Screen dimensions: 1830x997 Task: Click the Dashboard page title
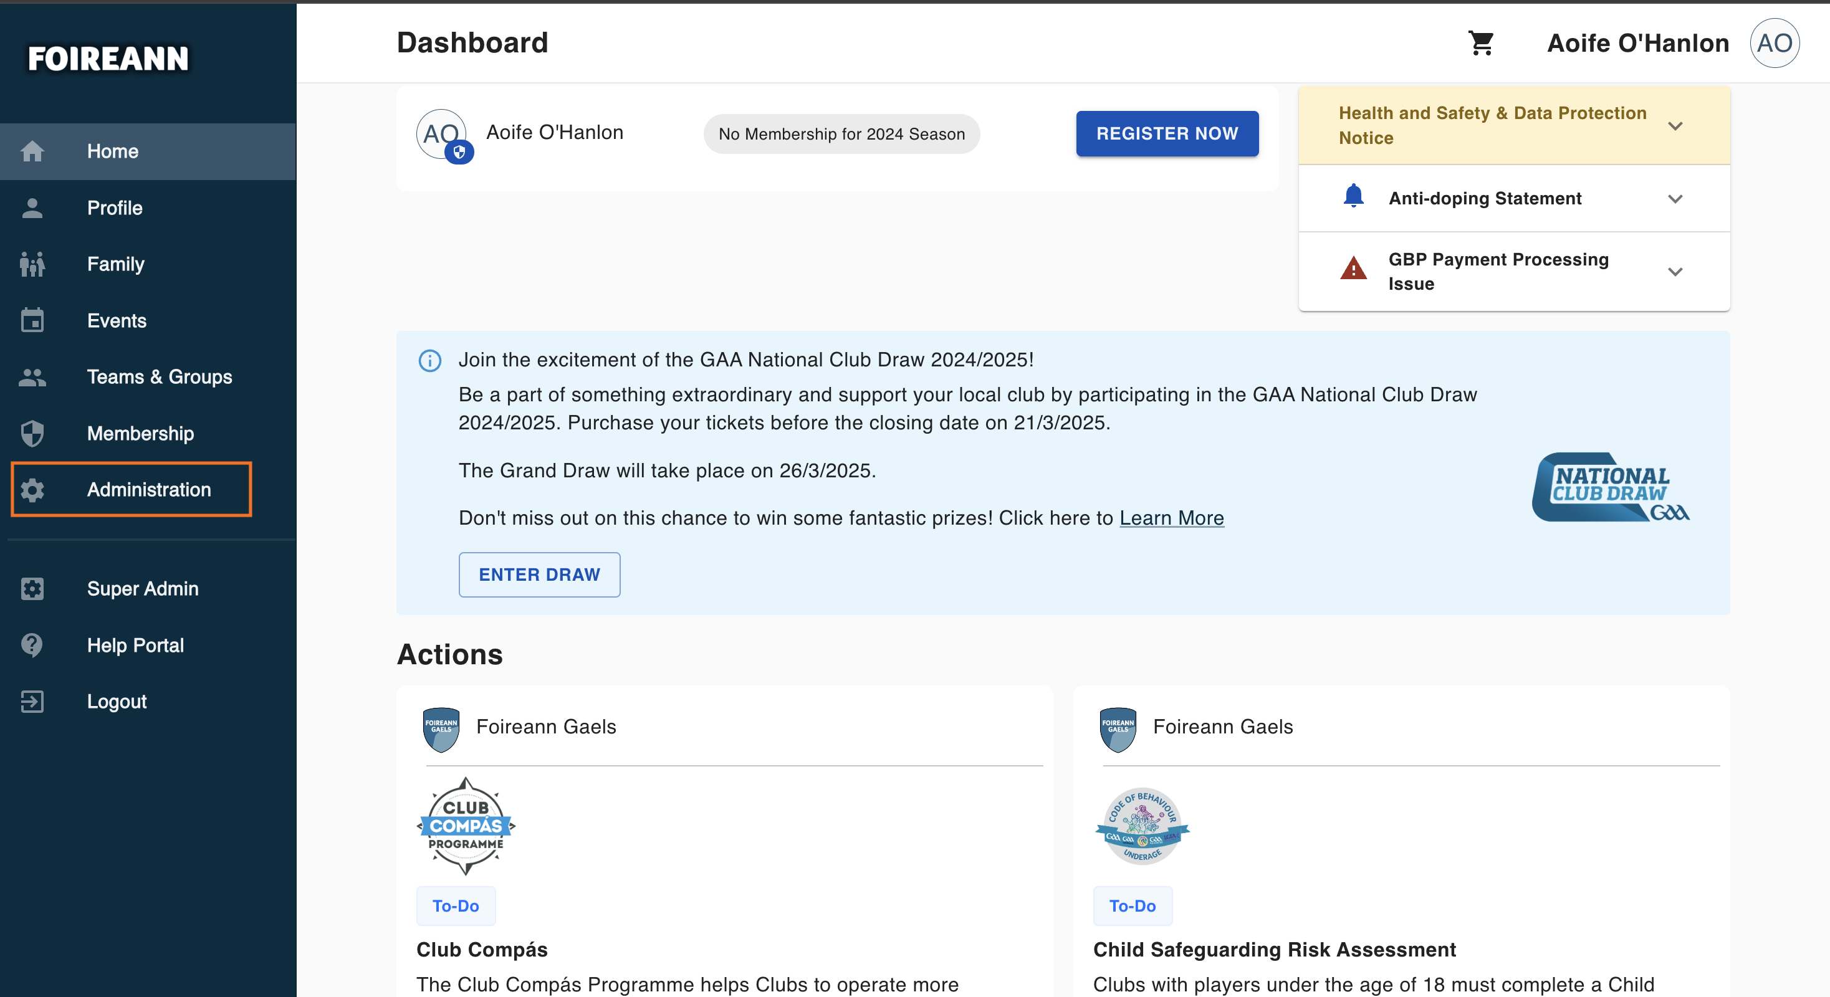472,42
